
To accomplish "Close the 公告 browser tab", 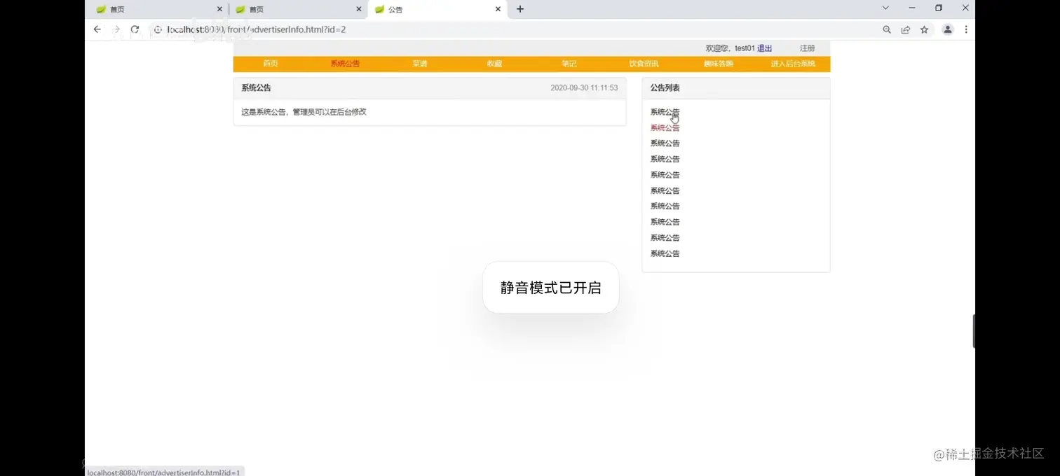I will point(498,9).
